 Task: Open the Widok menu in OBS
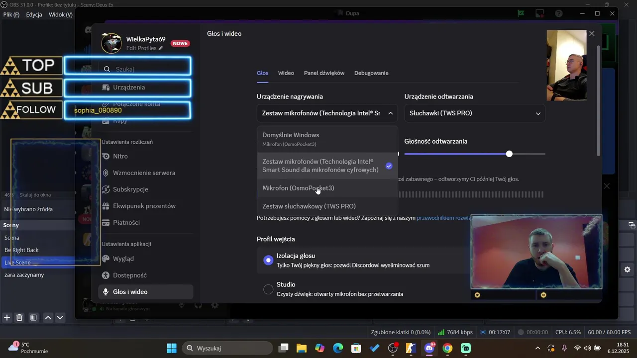[61, 14]
